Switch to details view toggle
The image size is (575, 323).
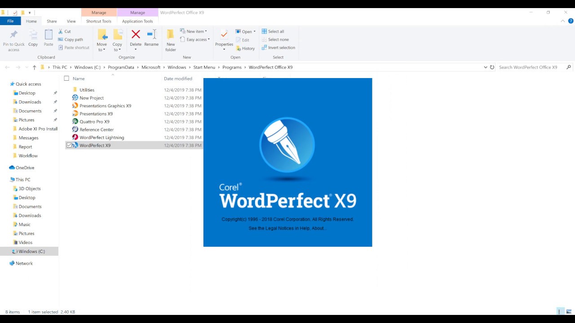point(560,312)
